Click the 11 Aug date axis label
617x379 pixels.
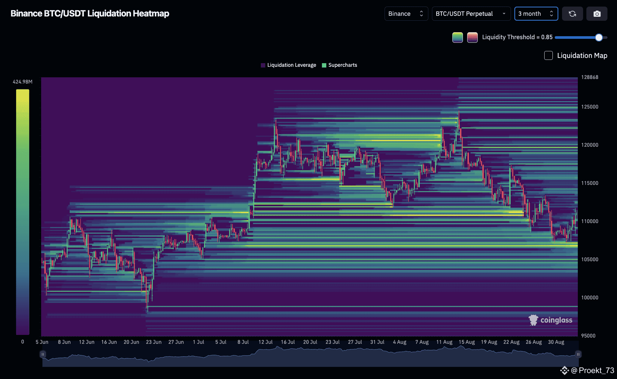click(444, 342)
